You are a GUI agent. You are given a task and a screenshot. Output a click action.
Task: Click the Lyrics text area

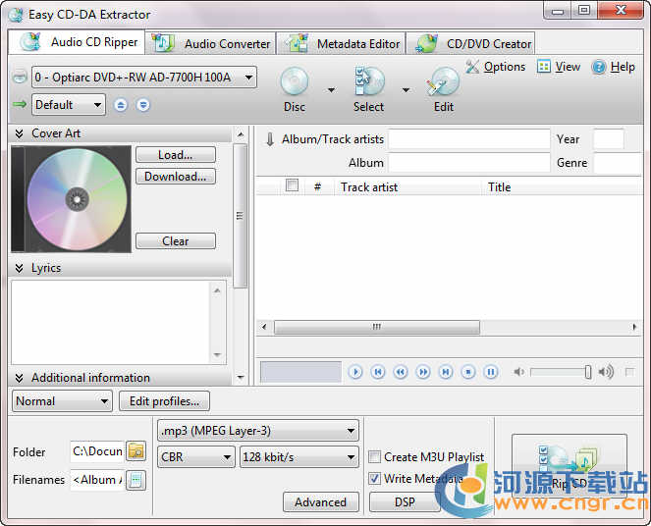(112, 322)
